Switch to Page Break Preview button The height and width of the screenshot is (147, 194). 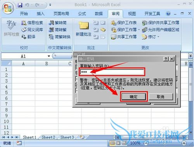click(x=124, y=143)
